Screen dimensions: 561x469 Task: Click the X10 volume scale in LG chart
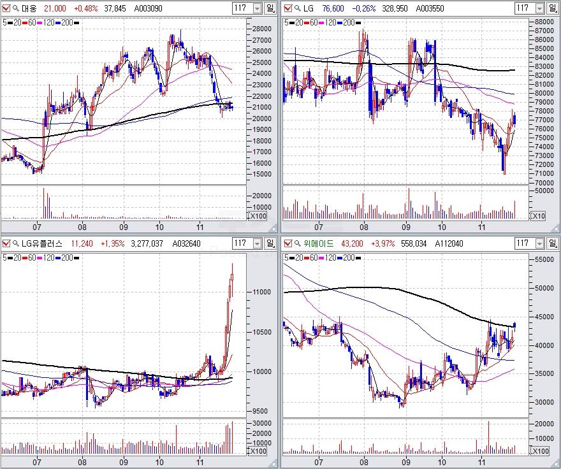coord(537,216)
